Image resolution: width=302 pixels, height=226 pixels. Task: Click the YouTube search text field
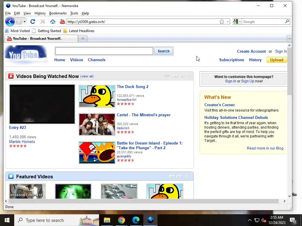pos(104,51)
